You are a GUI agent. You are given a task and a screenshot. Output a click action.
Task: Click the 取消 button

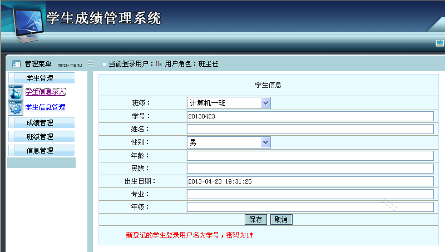pos(281,219)
